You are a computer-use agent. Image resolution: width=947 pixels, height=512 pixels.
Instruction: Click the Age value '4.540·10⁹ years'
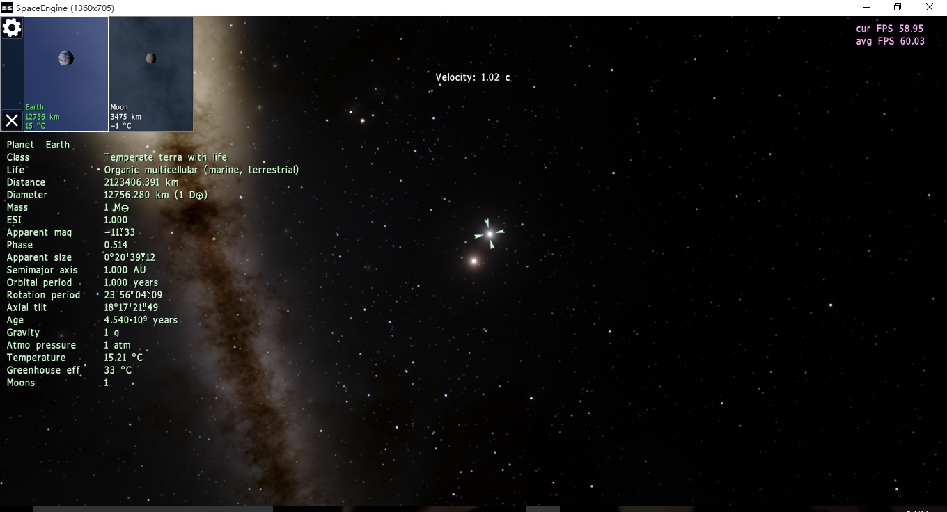coord(141,320)
